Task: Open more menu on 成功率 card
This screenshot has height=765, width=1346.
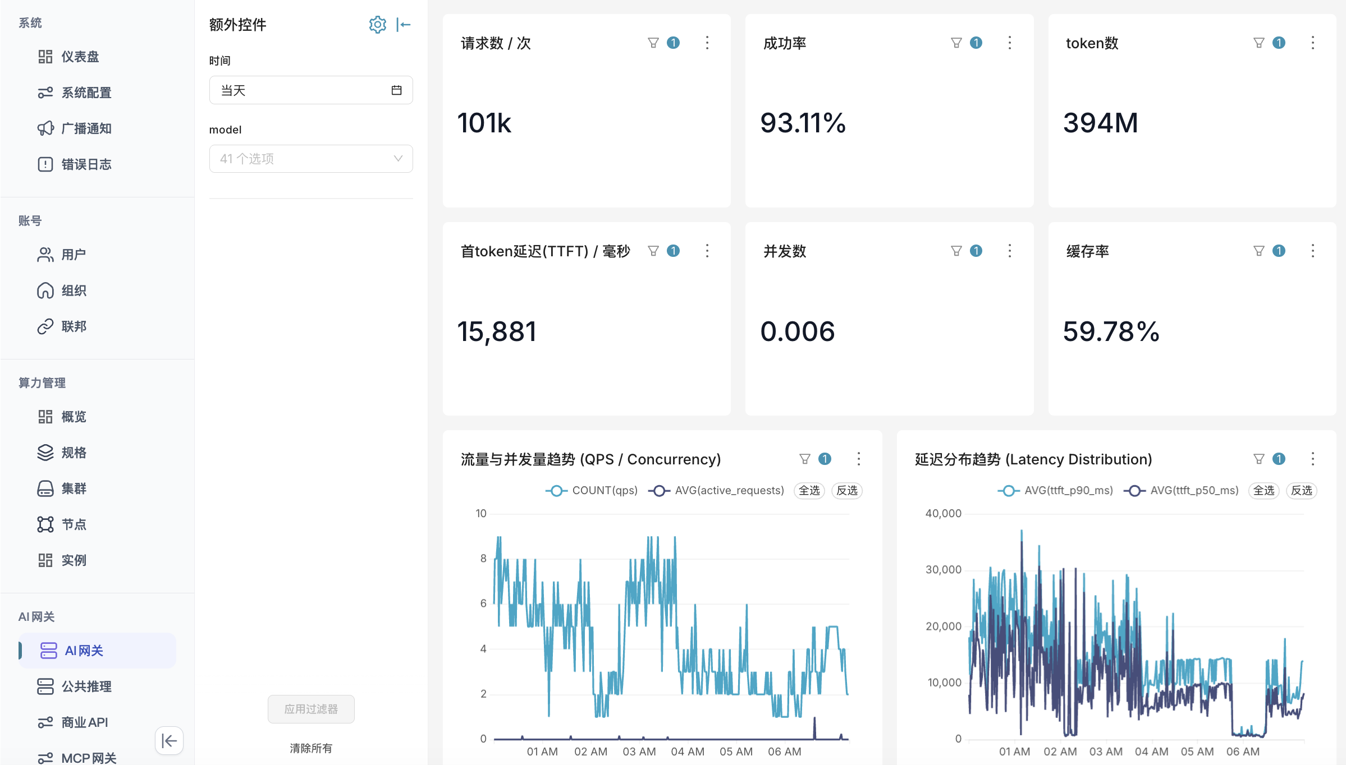Action: (1009, 43)
